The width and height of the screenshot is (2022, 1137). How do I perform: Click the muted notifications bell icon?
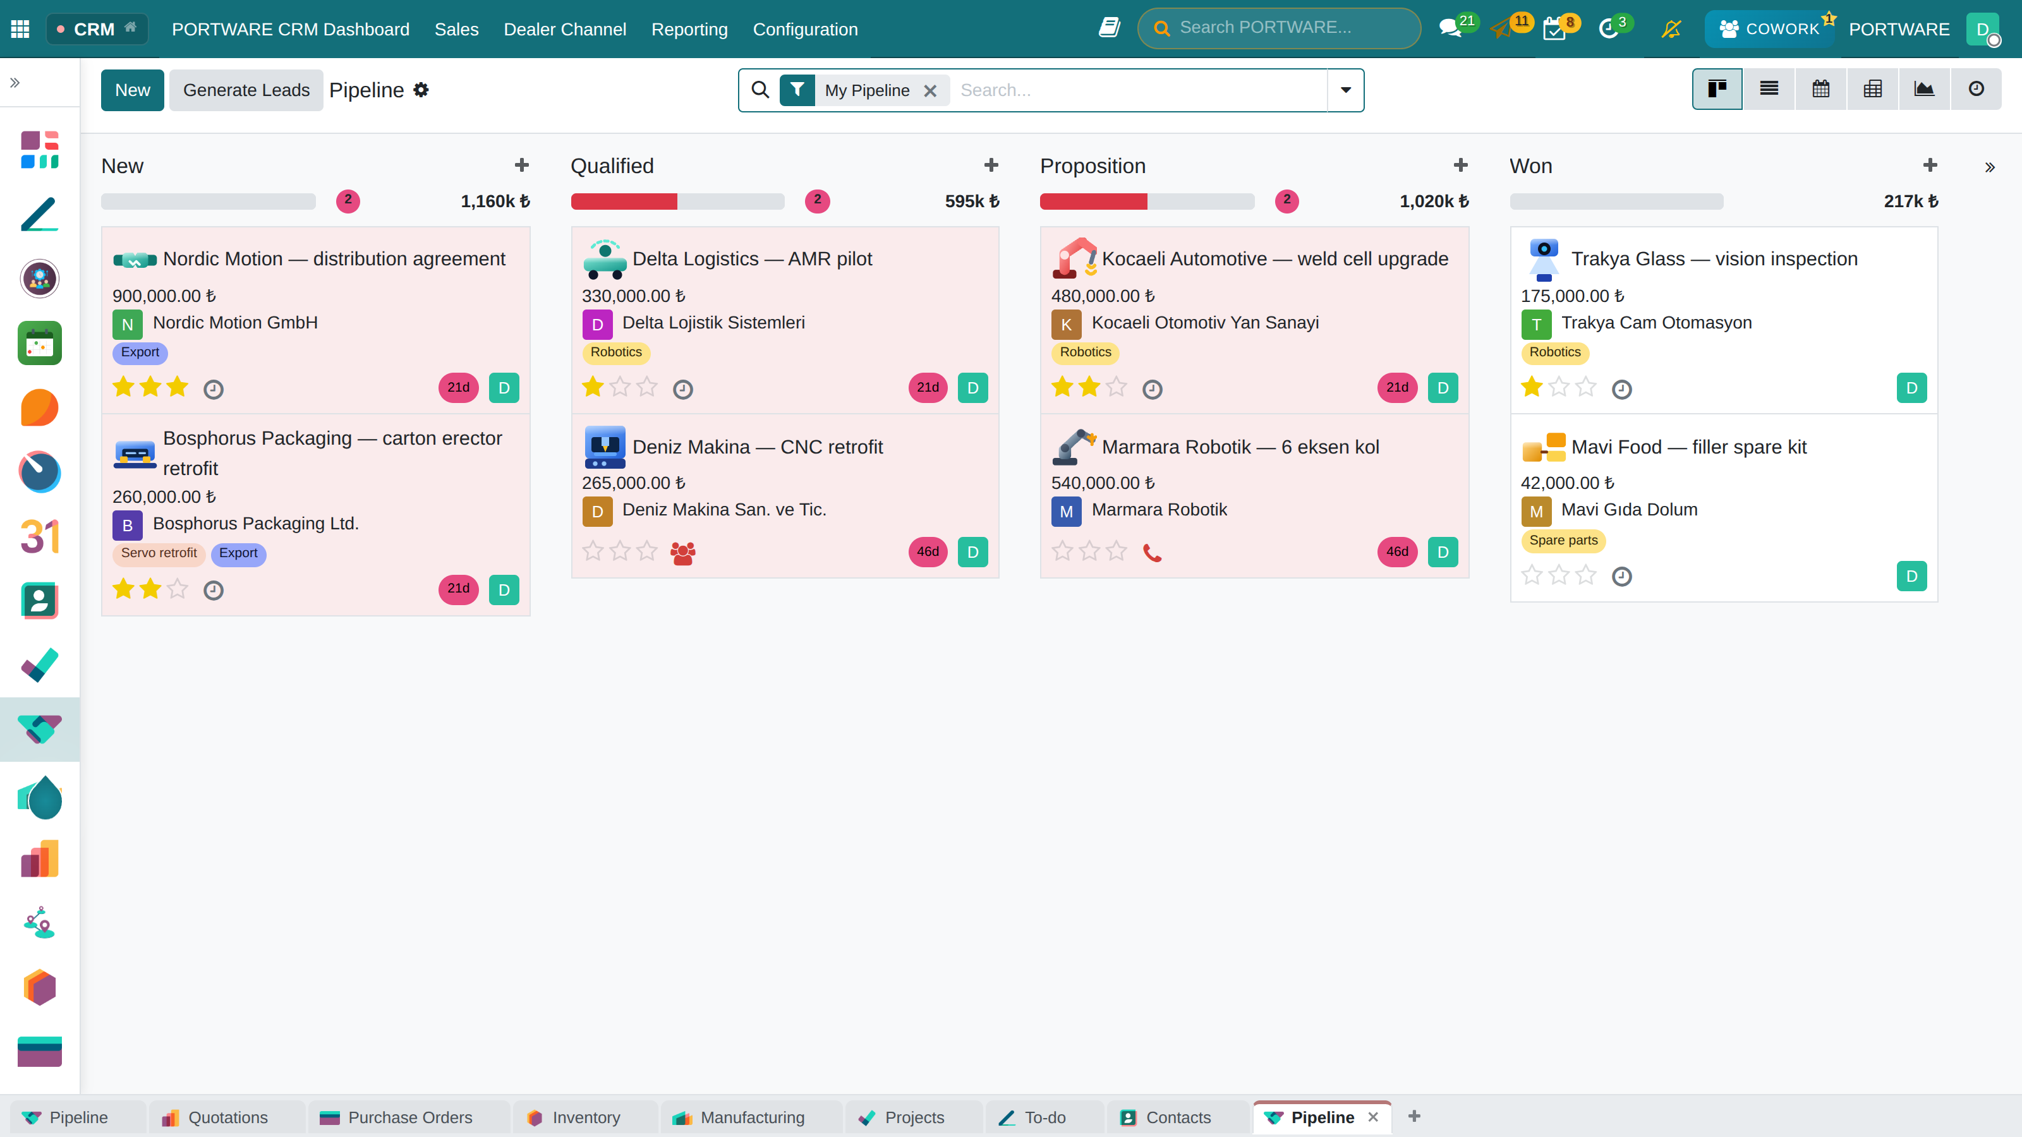coord(1671,29)
